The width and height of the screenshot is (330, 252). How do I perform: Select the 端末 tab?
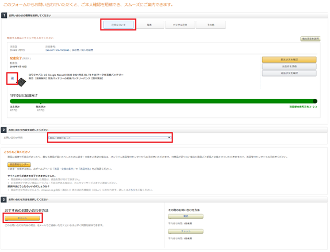(x=149, y=25)
